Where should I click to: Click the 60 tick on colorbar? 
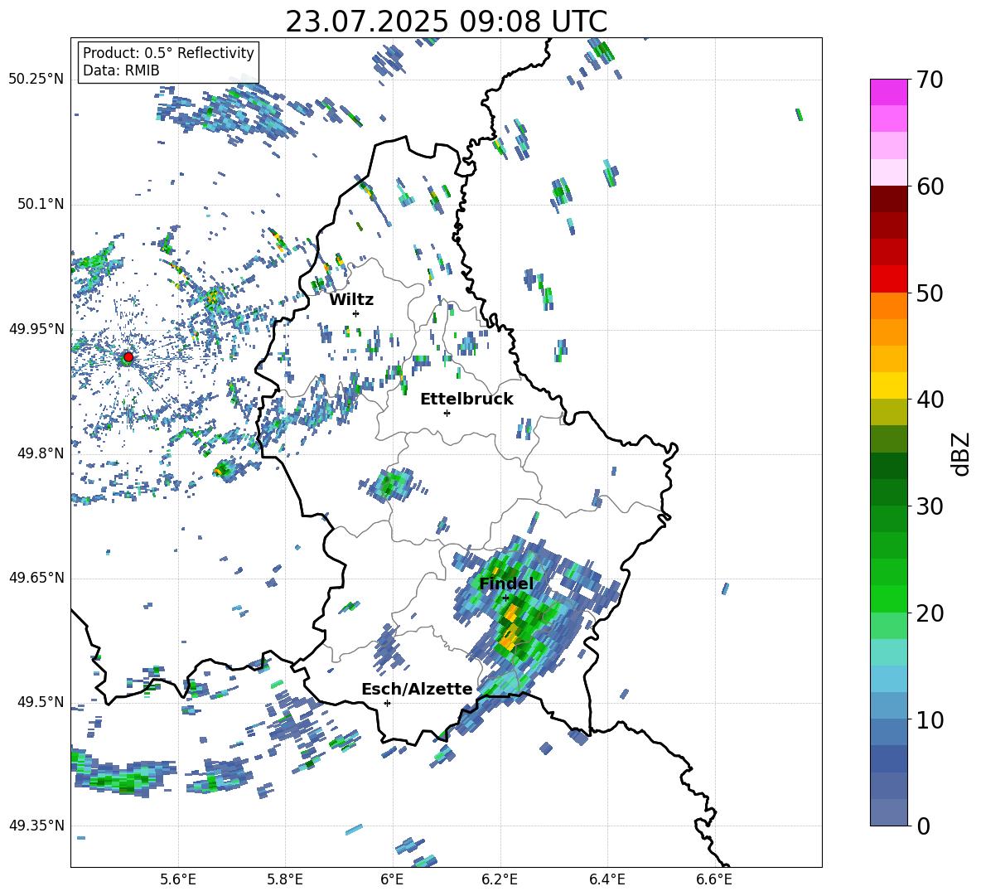click(929, 186)
